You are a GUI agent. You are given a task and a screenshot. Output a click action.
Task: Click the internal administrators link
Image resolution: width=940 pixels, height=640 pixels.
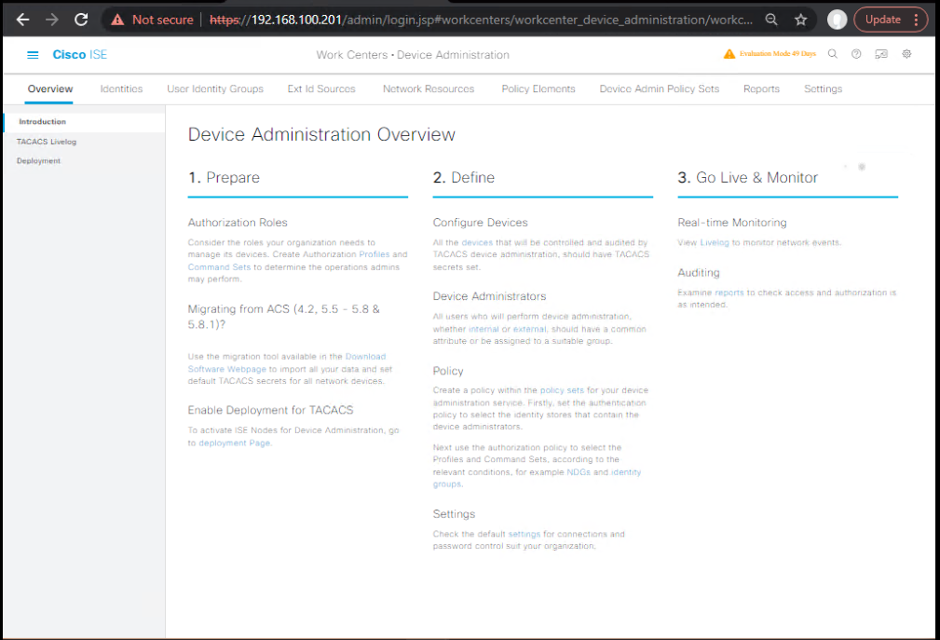click(x=484, y=329)
